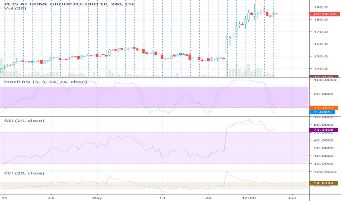The image size is (341, 201).
Task: Click the 80.0000 RSI scale label
Action: point(323,125)
